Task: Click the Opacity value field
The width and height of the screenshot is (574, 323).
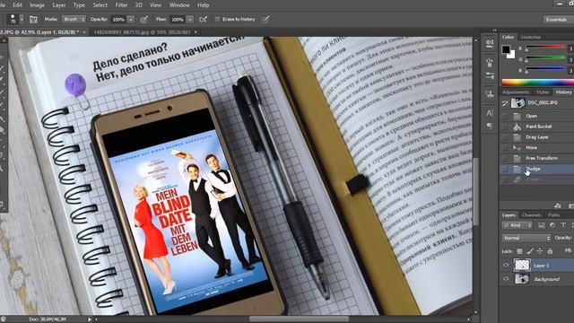Action: (x=118, y=20)
